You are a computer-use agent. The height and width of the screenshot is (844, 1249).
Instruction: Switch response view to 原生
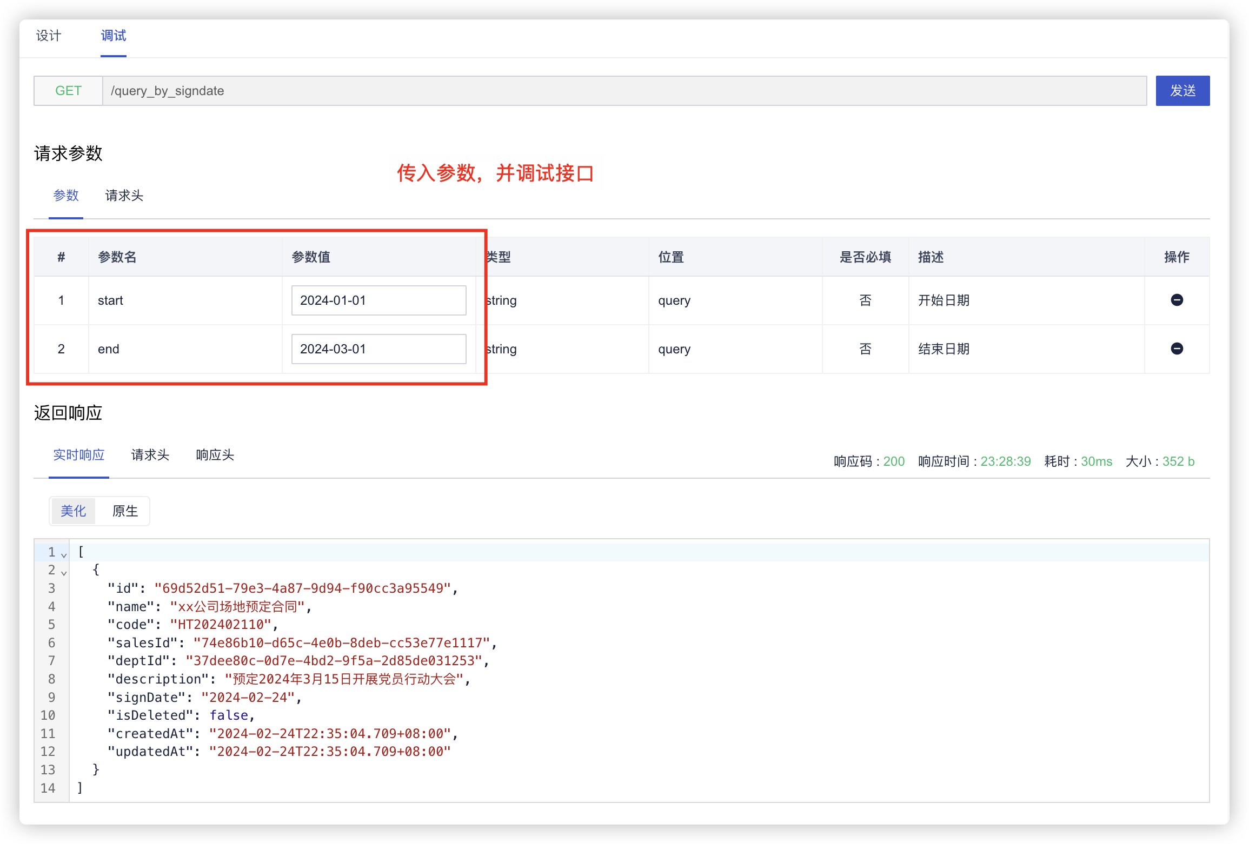pos(125,511)
